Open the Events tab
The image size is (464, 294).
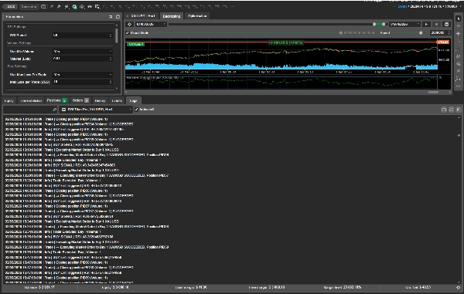click(x=118, y=100)
